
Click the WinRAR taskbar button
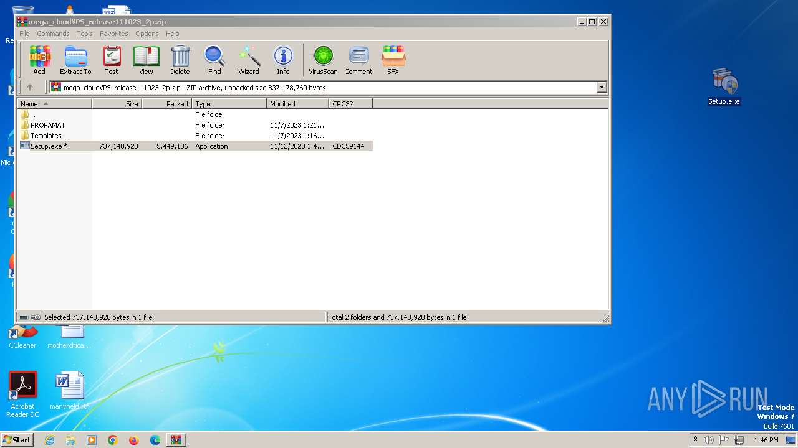point(176,440)
